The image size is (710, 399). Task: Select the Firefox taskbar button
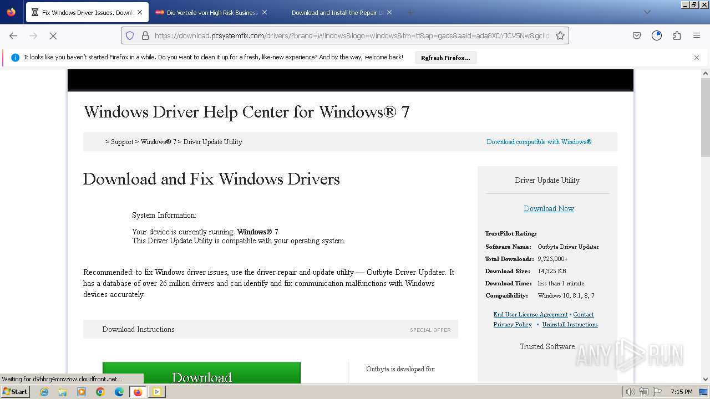(x=138, y=392)
